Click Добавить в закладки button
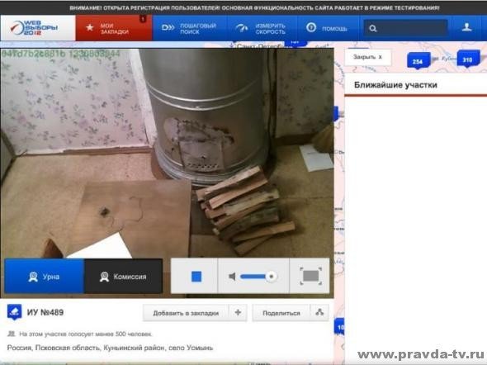The image size is (487, 365). coord(186,313)
